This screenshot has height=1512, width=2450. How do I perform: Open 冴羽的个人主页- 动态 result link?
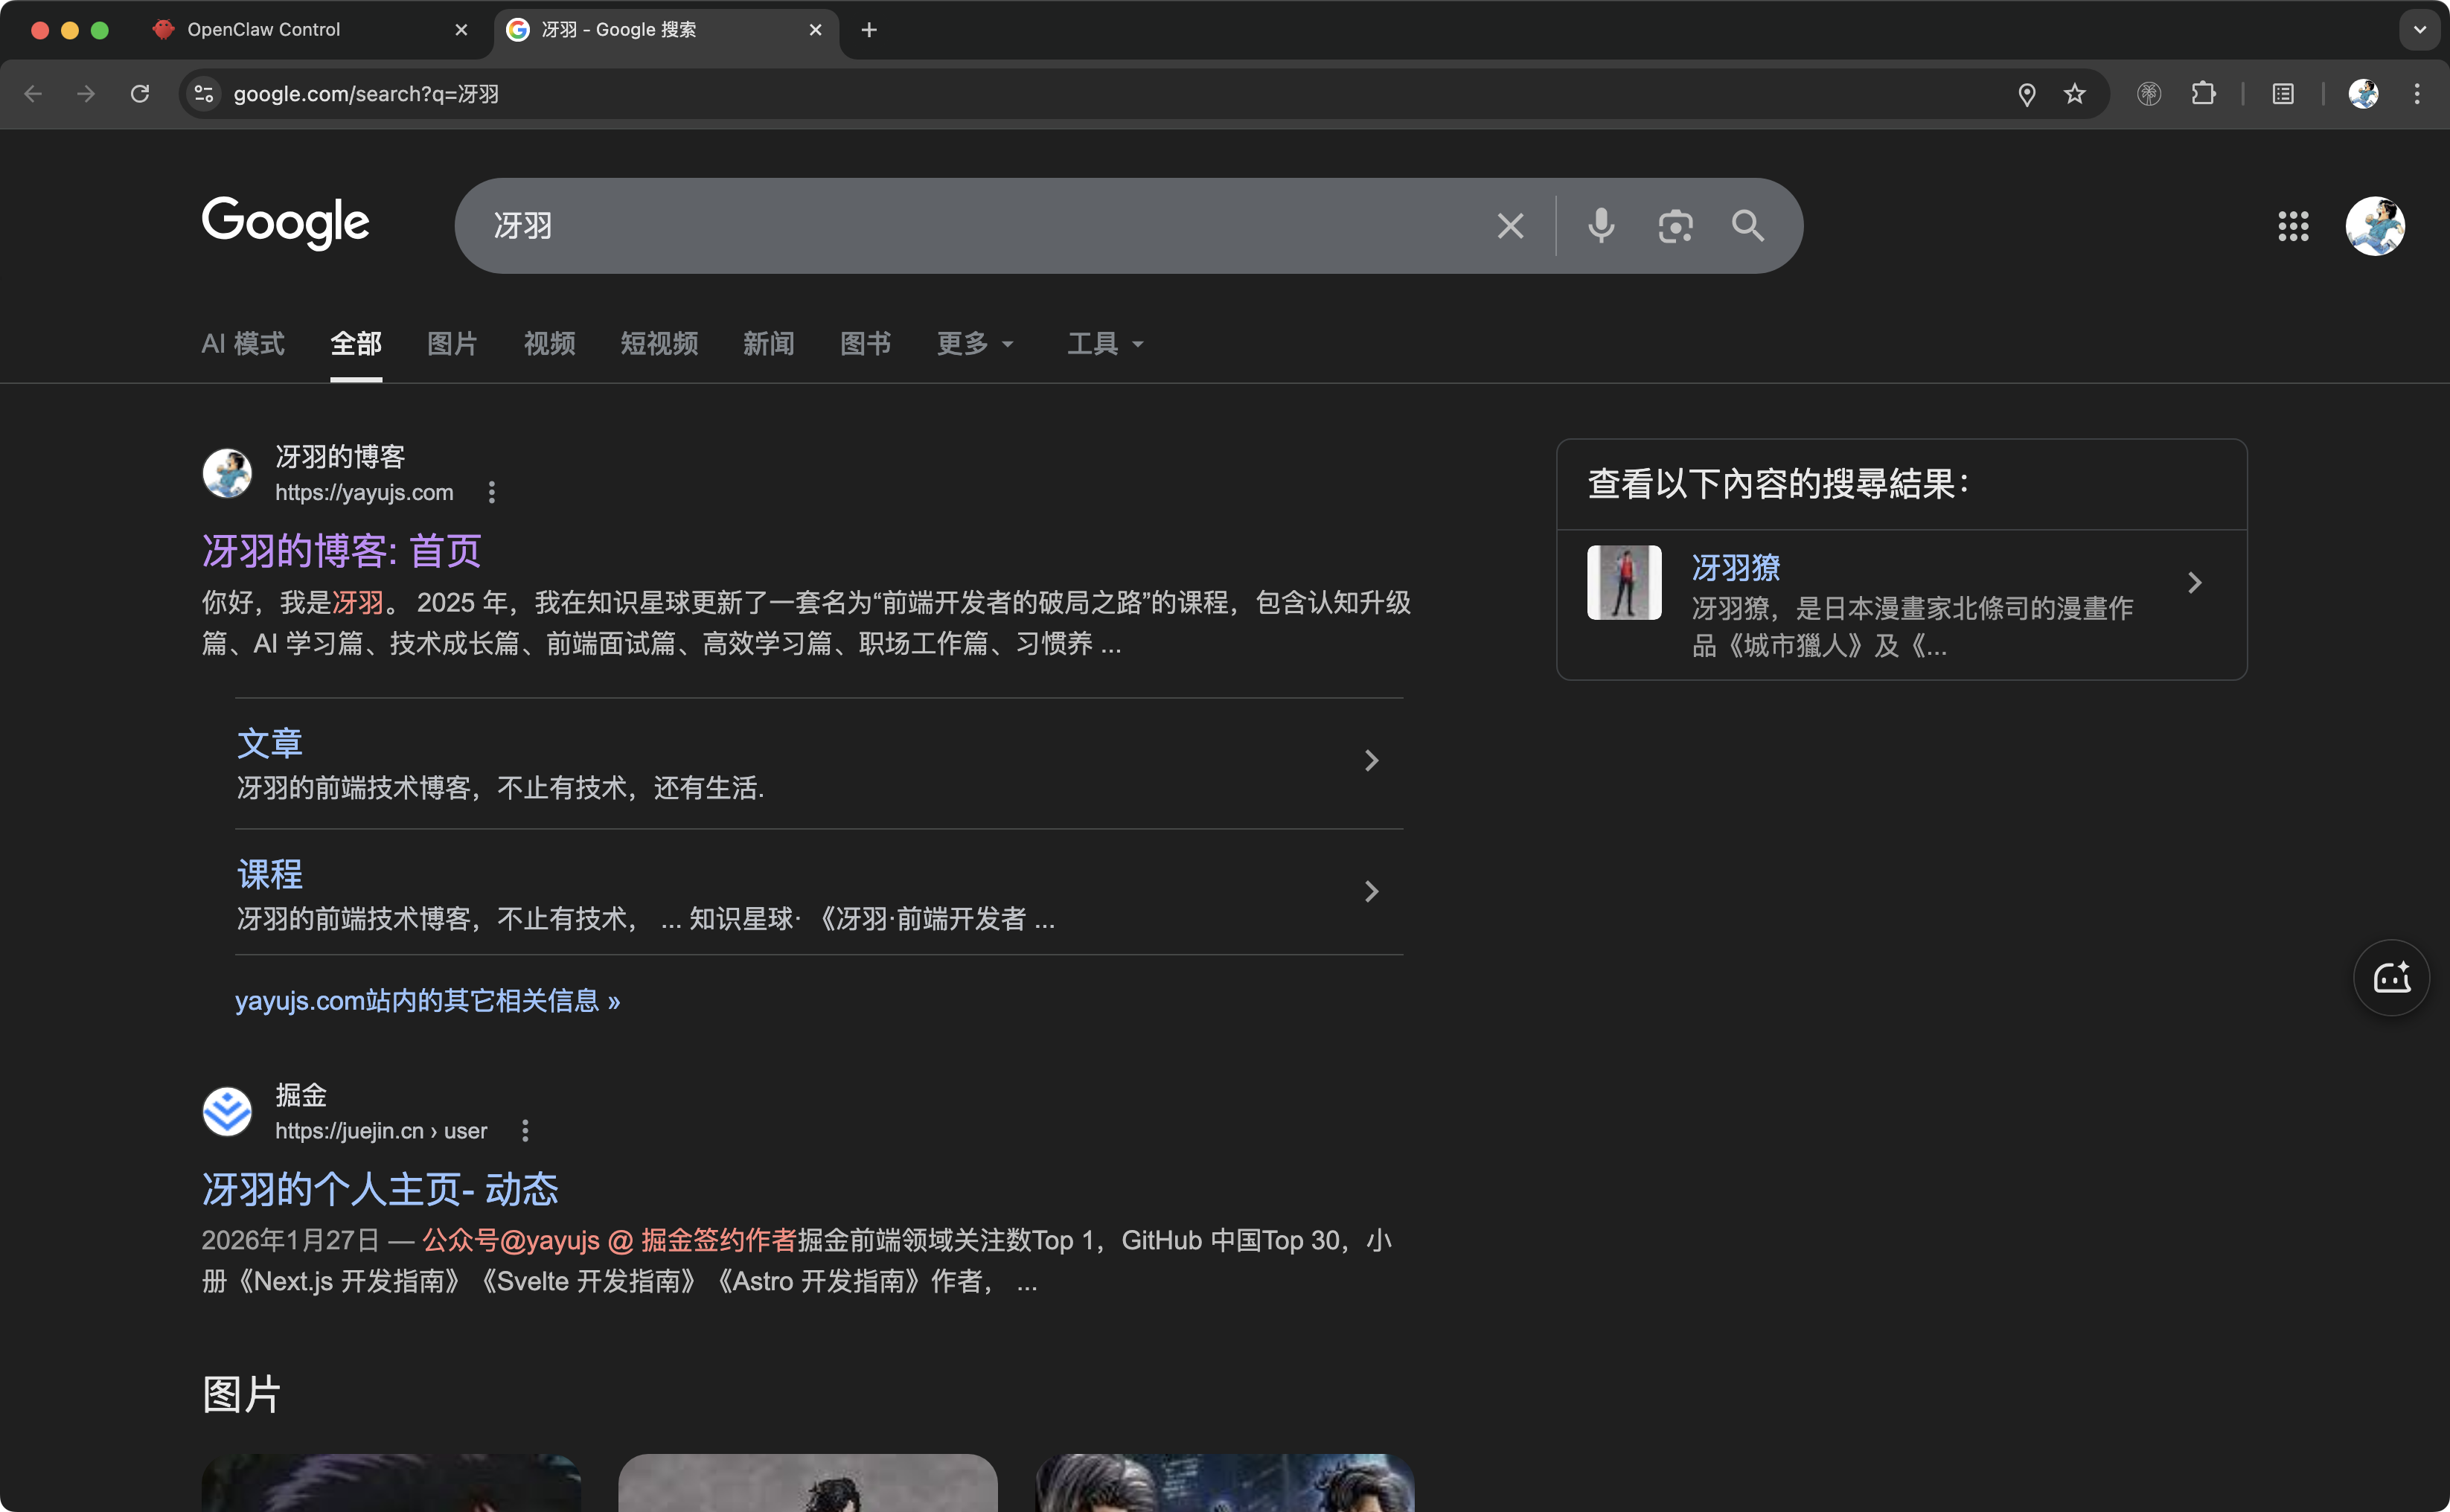click(x=380, y=1190)
